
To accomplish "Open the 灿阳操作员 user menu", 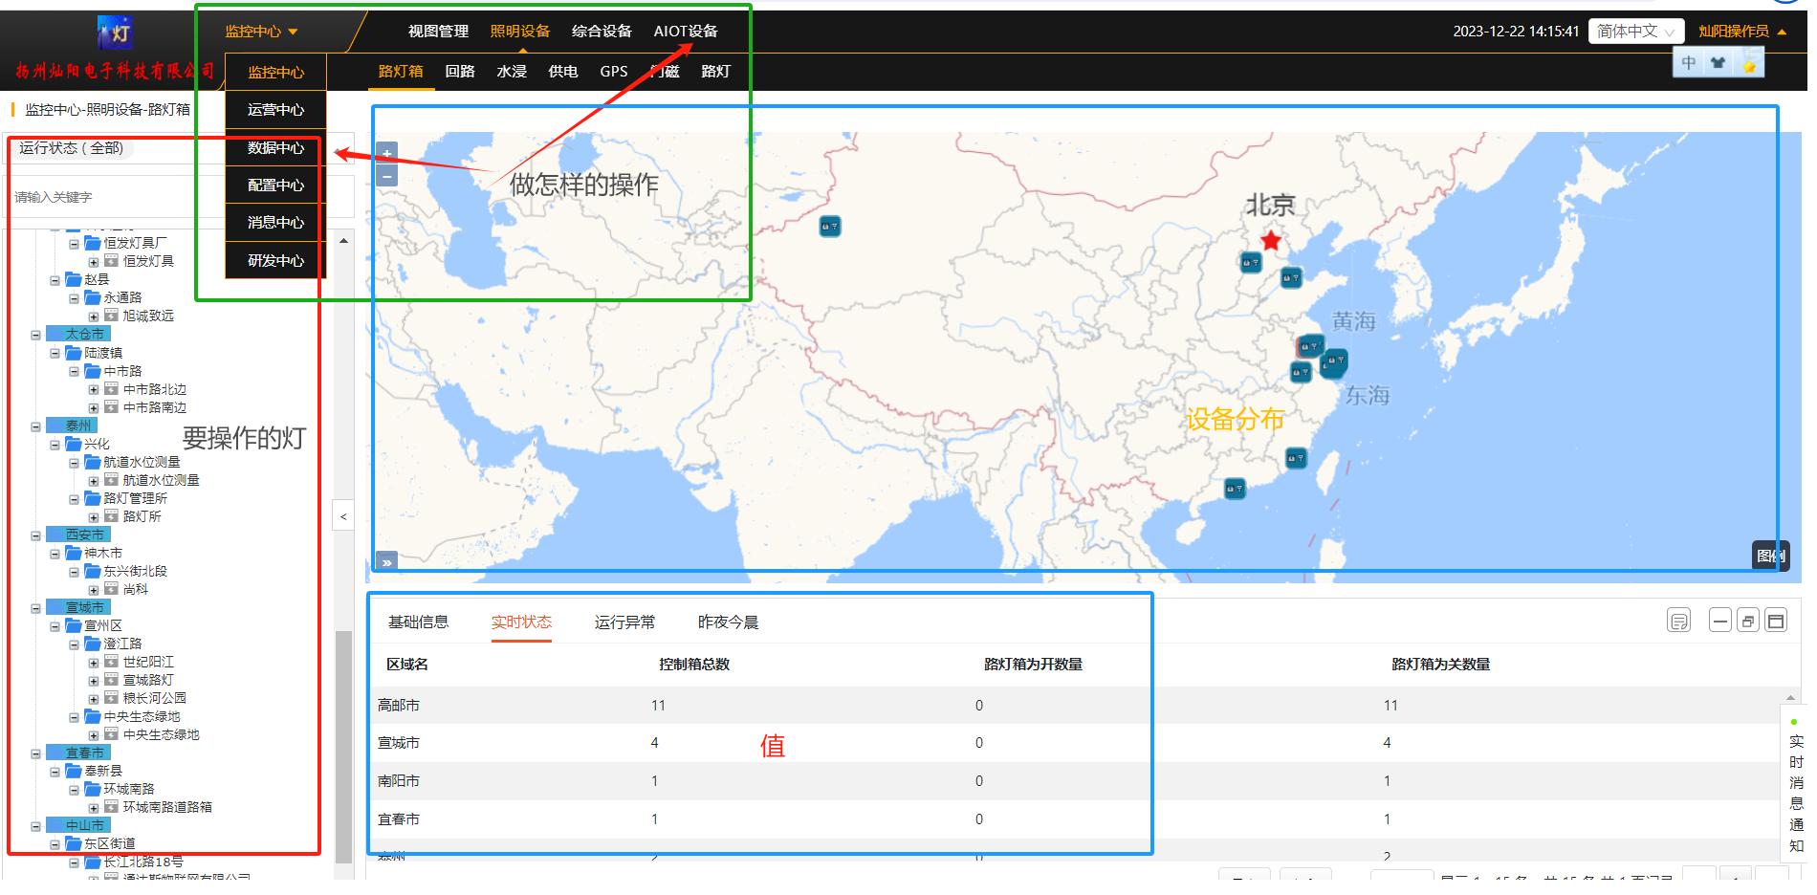I will tap(1741, 32).
